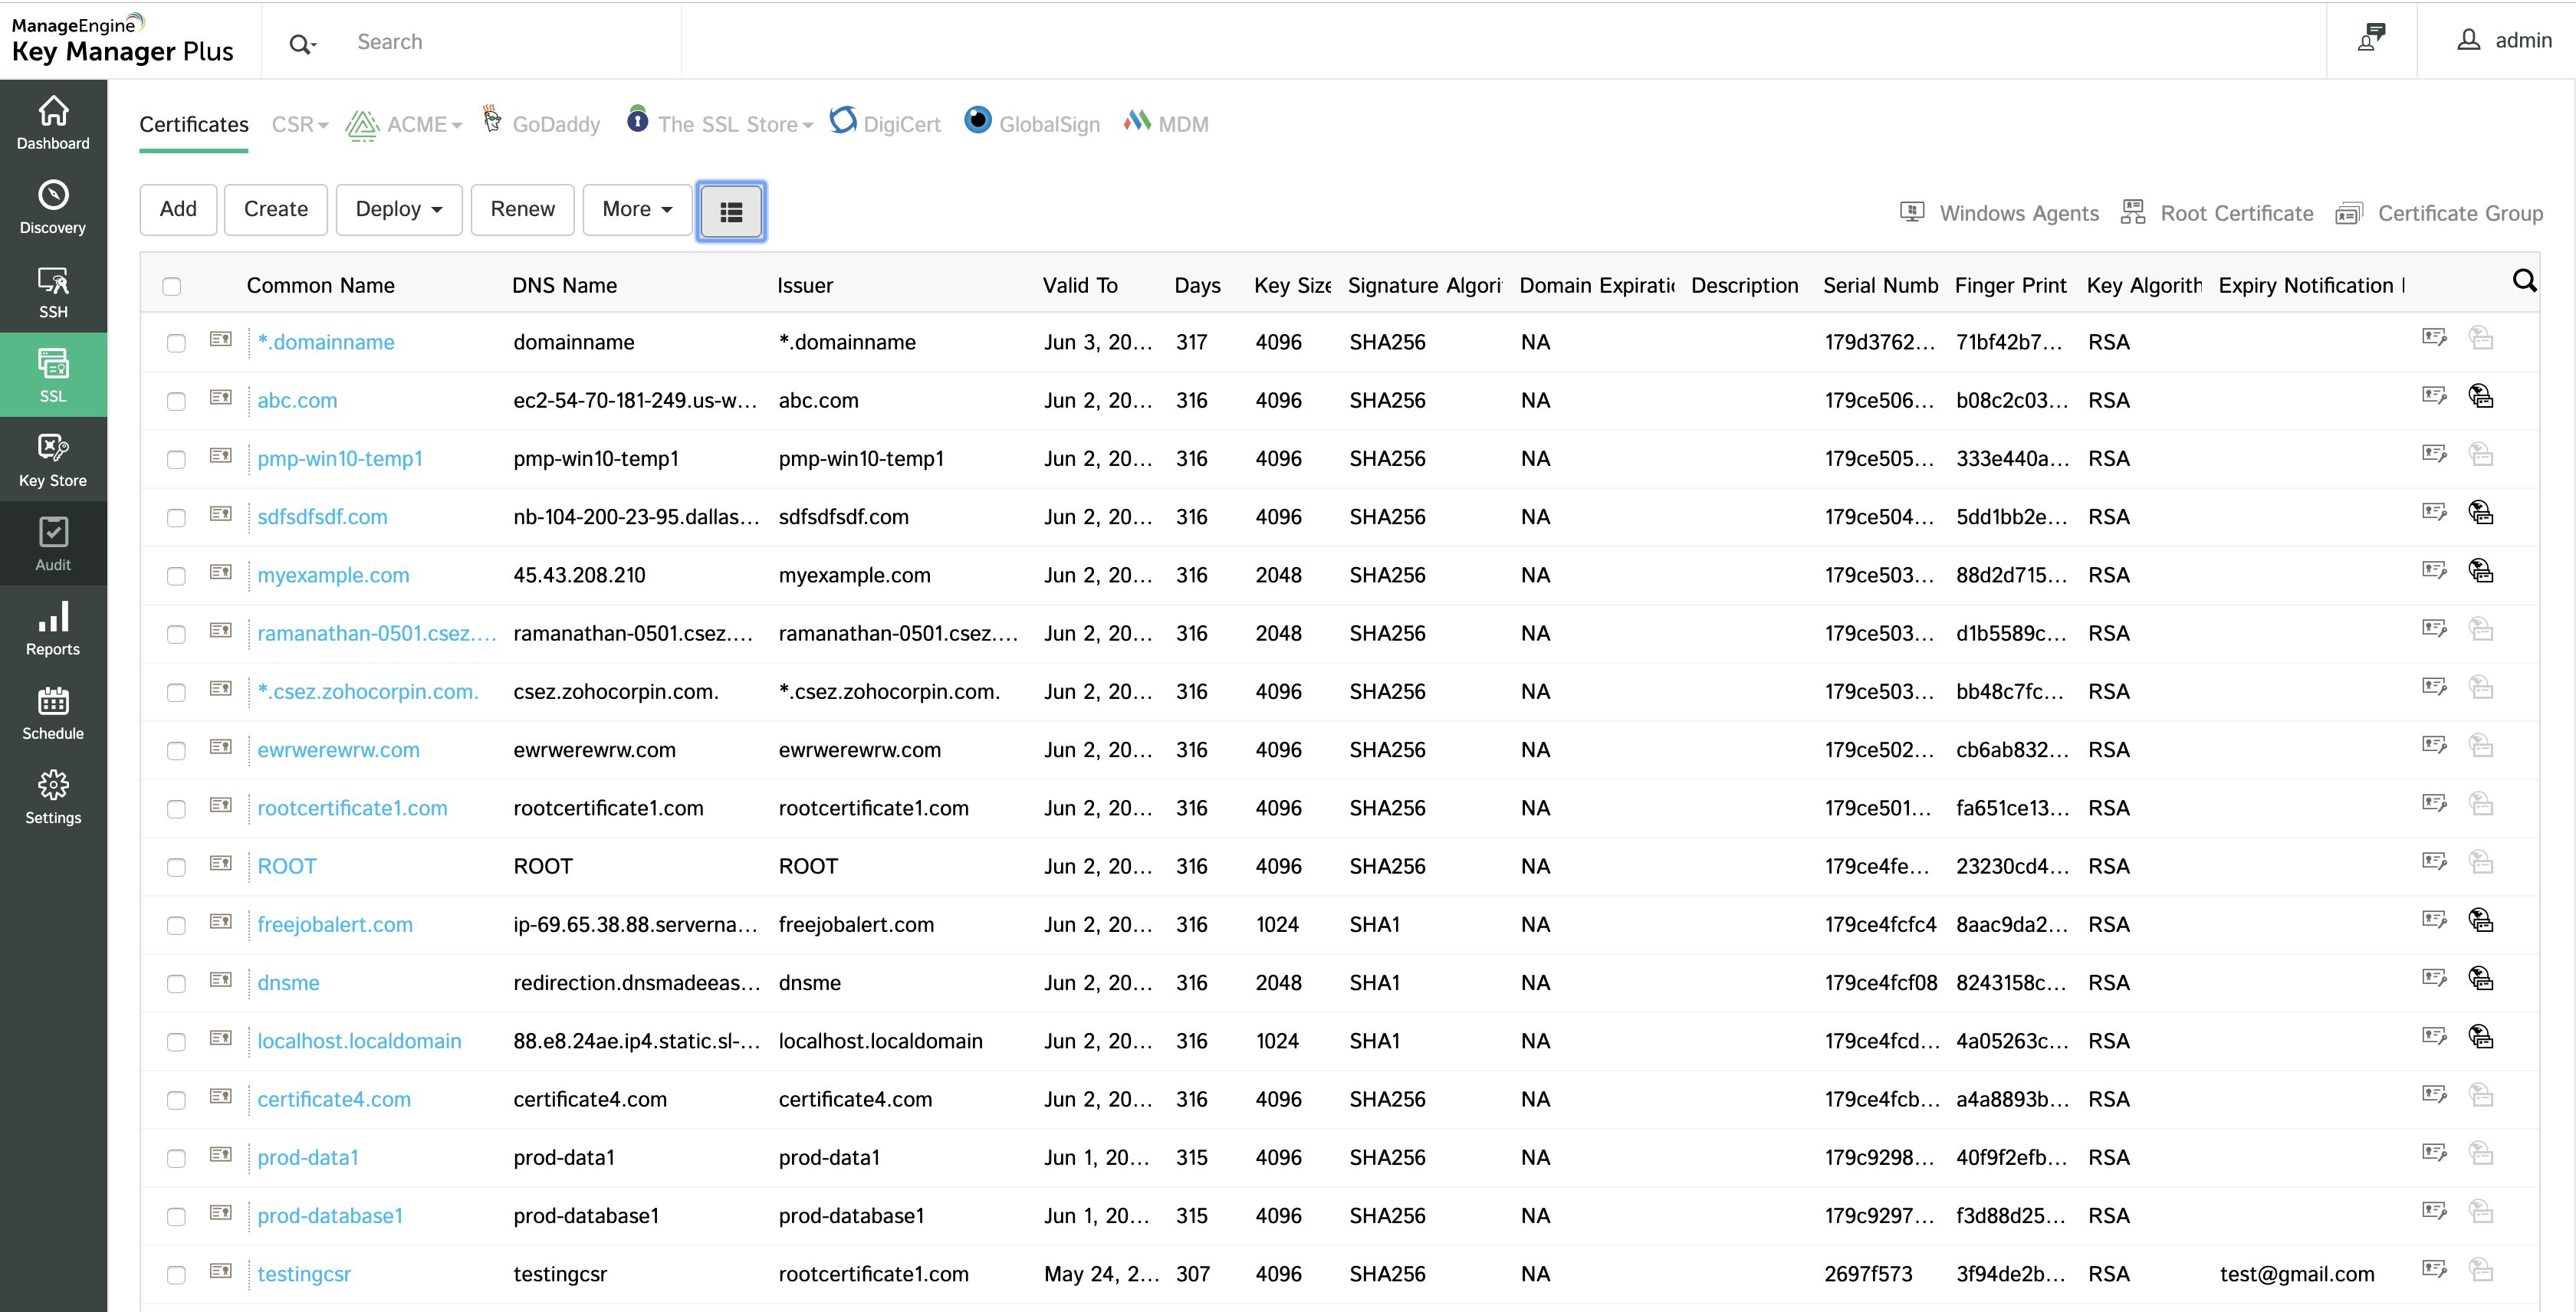Click the Renew button

522,210
